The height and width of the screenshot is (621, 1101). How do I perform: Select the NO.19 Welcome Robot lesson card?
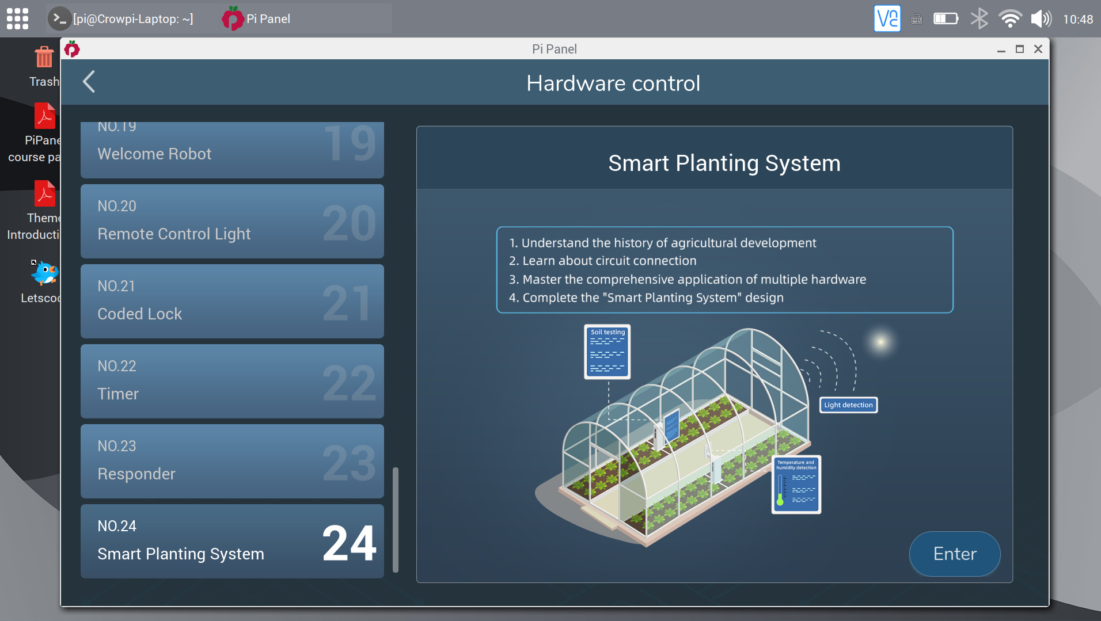tap(232, 150)
